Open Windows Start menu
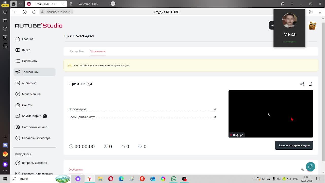Image resolution: width=325 pixels, height=183 pixels. (x=5, y=179)
